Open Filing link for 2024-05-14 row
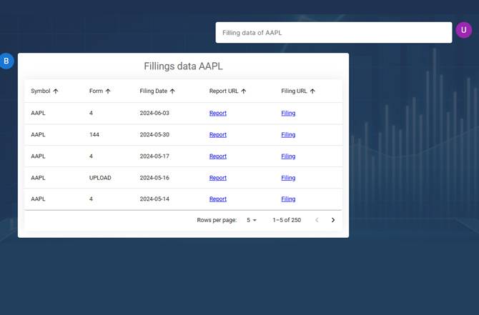 (x=288, y=199)
